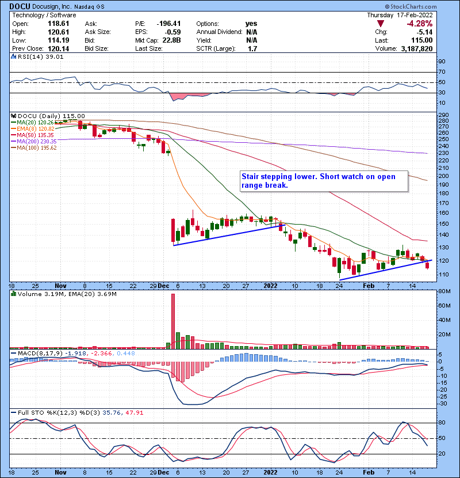This screenshot has height=478, width=460.
Task: Click the MACD(8,17,9) indicator label
Action: tap(40, 354)
